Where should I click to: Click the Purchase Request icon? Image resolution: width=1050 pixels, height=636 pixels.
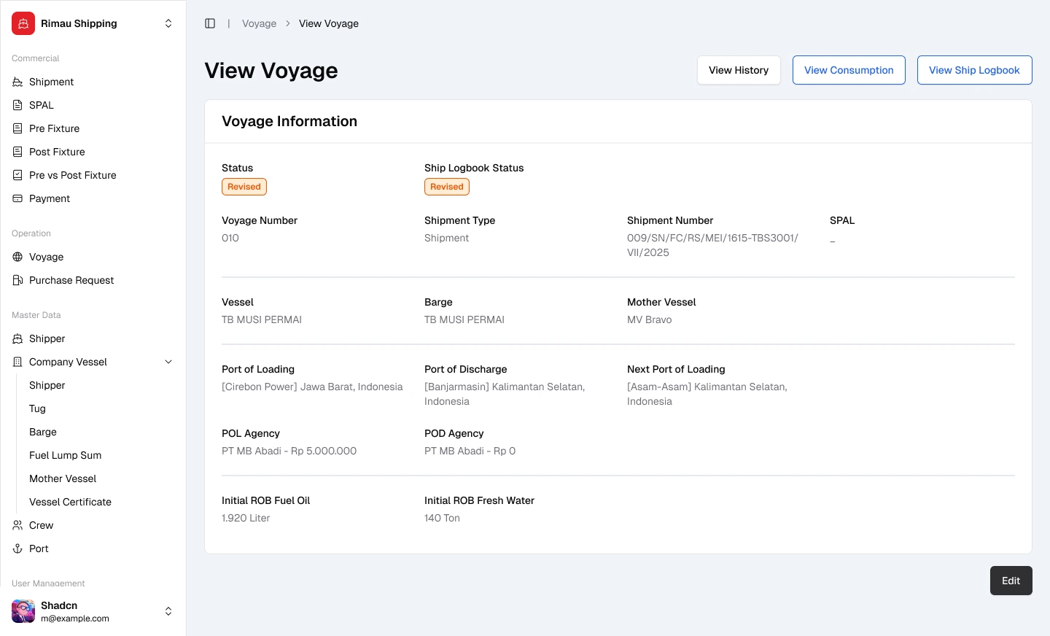(17, 280)
